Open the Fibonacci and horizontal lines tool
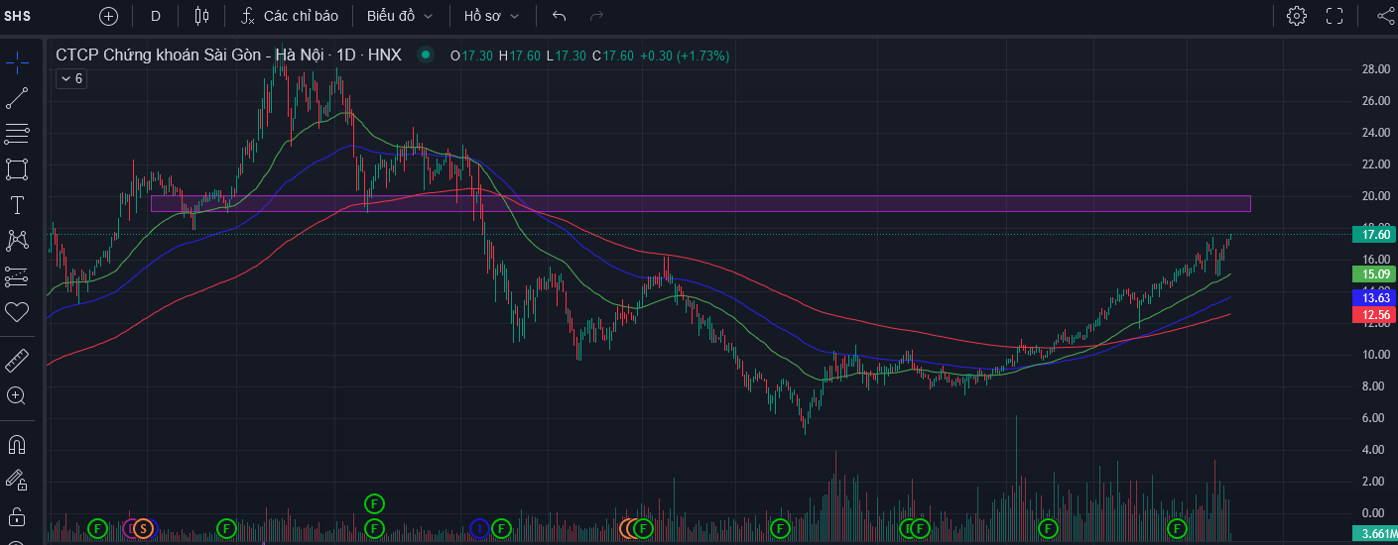 pyautogui.click(x=17, y=134)
